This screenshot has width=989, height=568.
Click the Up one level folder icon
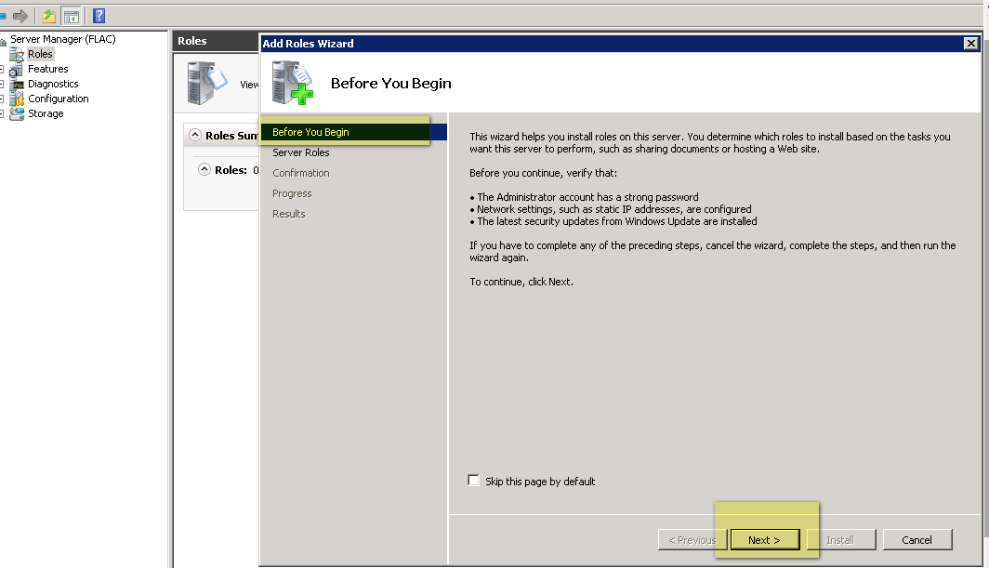(48, 16)
